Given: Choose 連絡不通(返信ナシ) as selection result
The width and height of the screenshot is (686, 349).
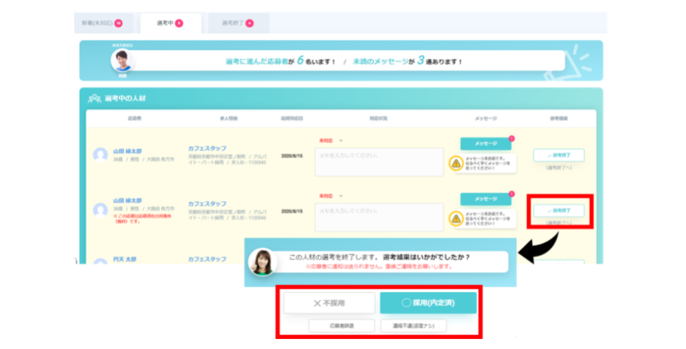Looking at the screenshot, I should pyautogui.click(x=413, y=325).
